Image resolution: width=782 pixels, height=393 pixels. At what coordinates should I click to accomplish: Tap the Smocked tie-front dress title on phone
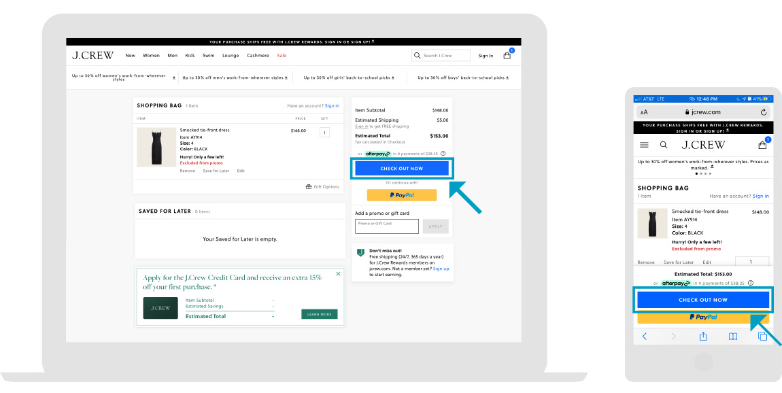click(x=700, y=211)
